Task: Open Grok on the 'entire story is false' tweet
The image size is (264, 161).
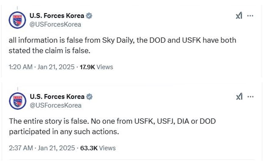Action: pyautogui.click(x=239, y=97)
